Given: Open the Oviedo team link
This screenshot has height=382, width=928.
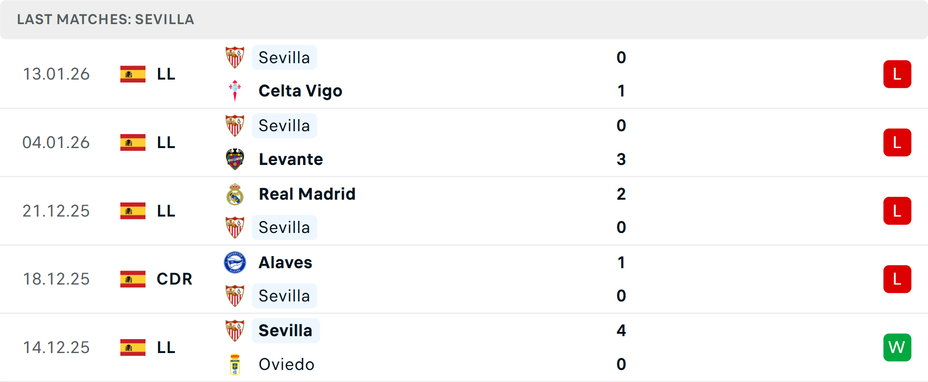Looking at the screenshot, I should 286,364.
